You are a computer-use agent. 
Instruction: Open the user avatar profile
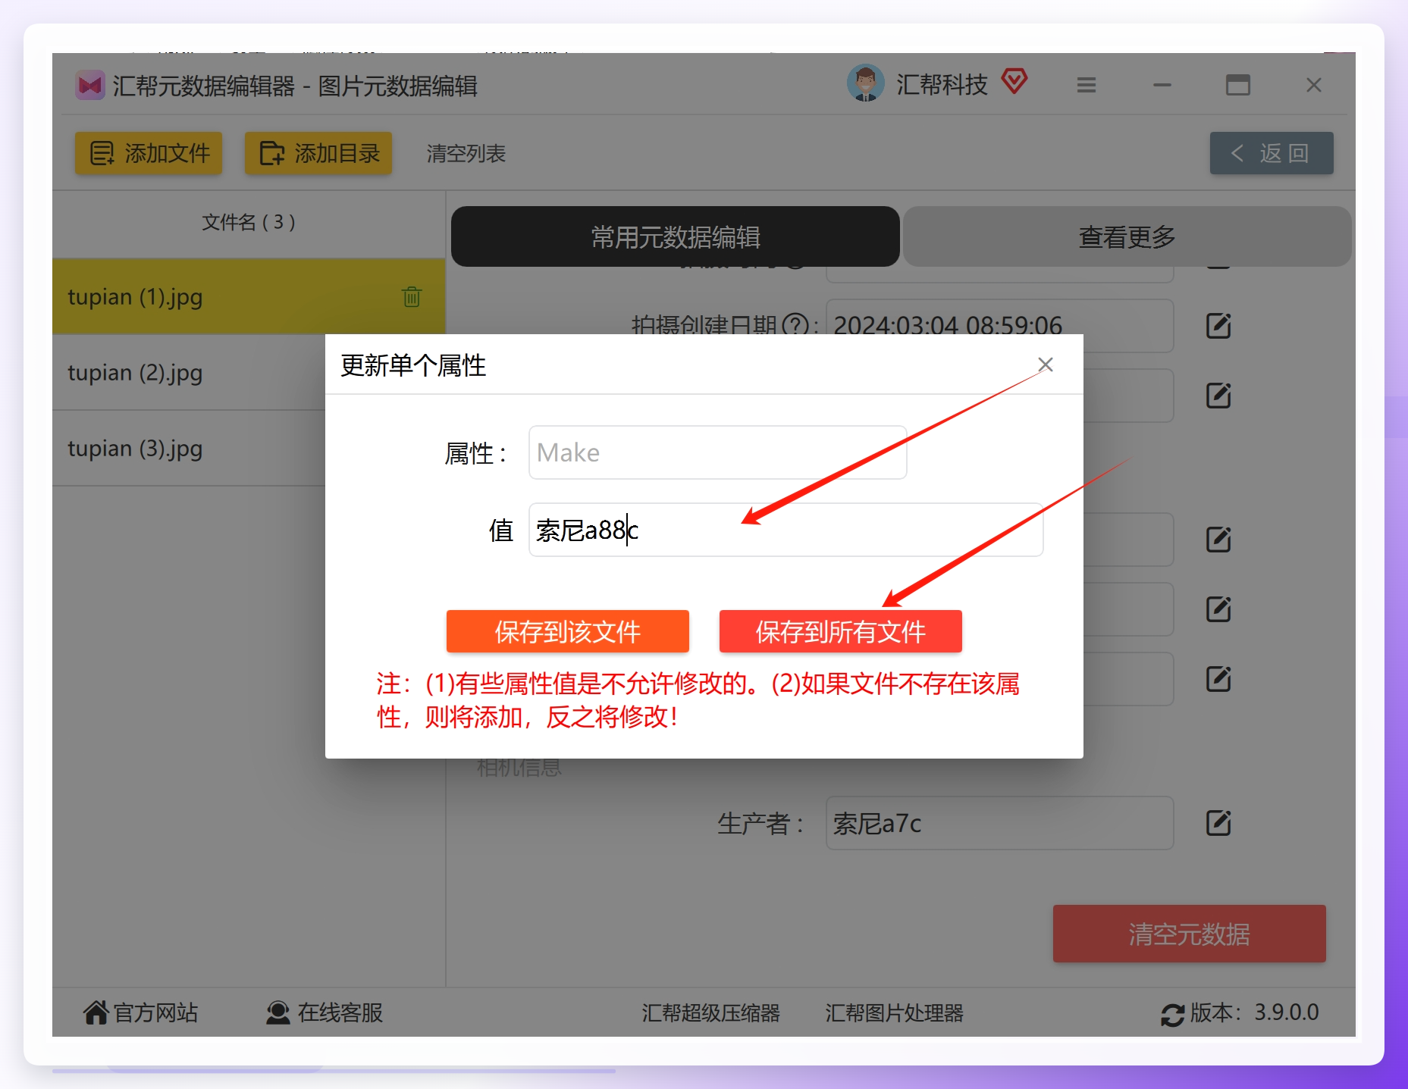865,83
